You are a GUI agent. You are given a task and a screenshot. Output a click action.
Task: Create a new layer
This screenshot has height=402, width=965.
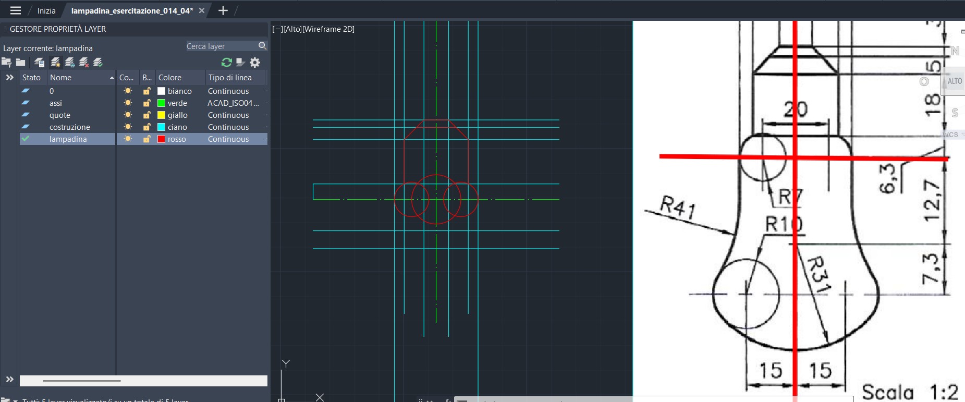(56, 63)
